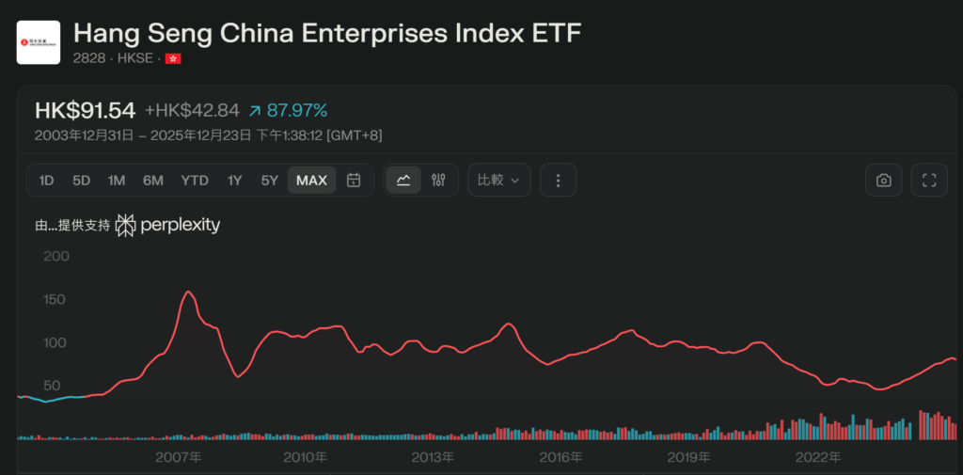Choose the 1M time range
This screenshot has height=475, width=963.
(x=116, y=181)
